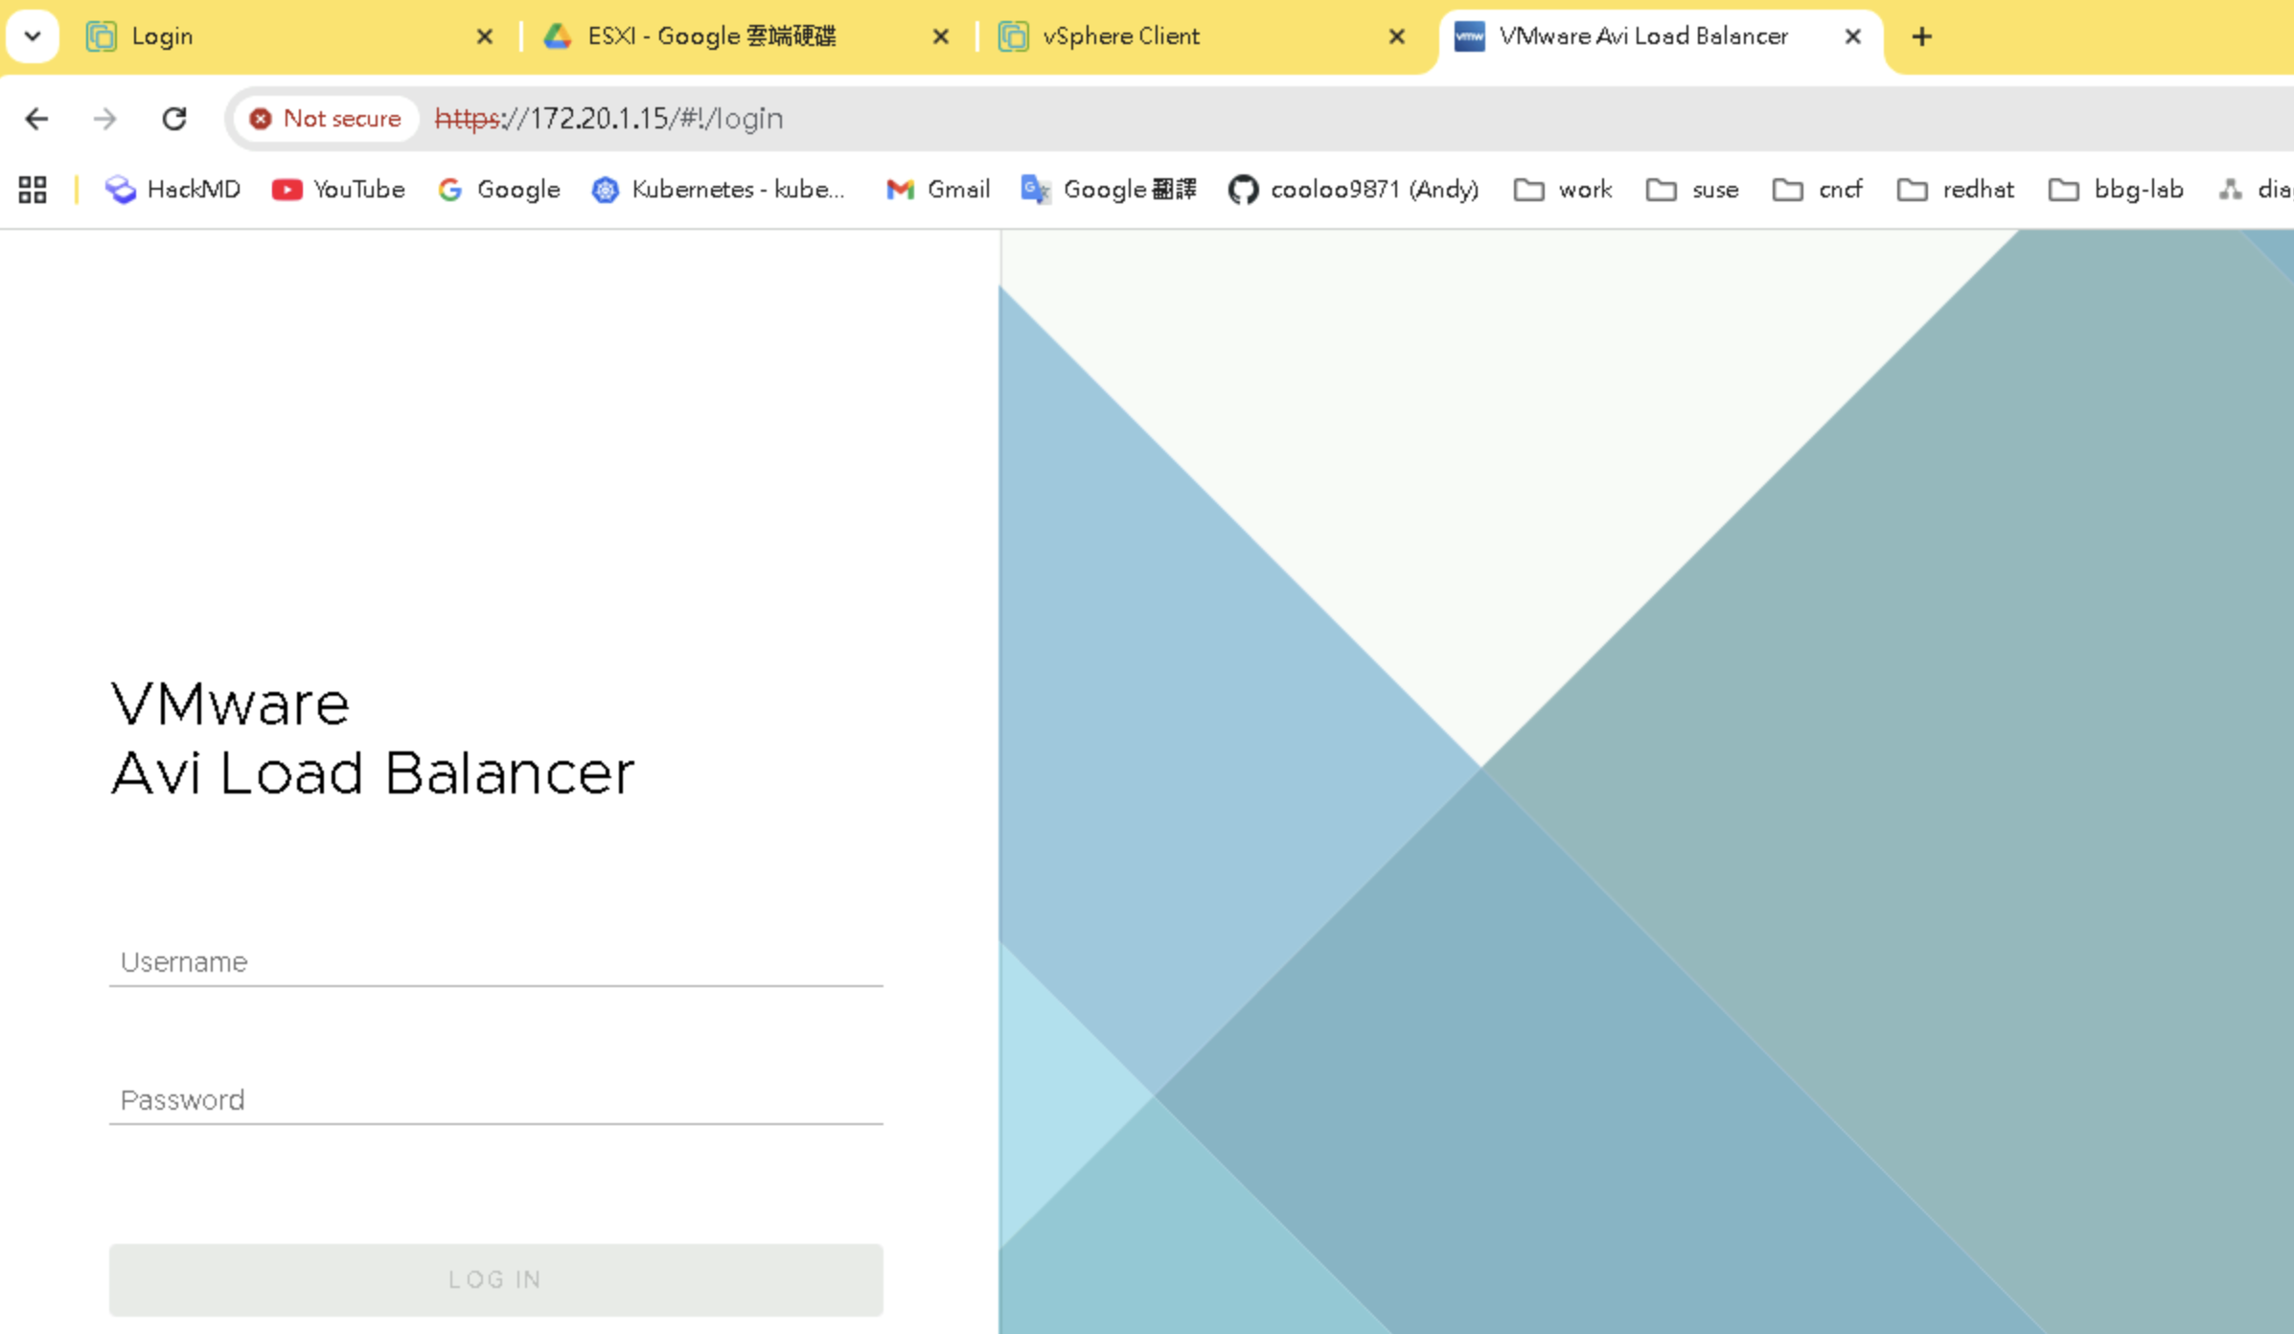Click the Login tab favicon
The image size is (2294, 1334).
pos(101,36)
